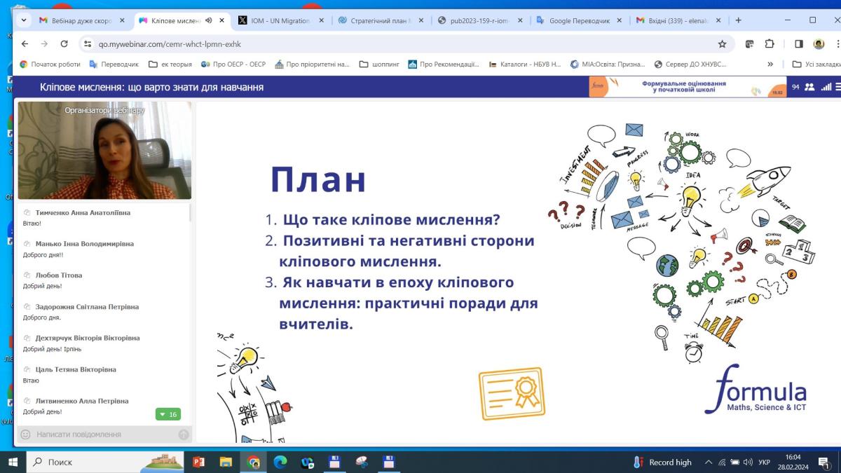Bookmark this page with the star icon
841x473 pixels.
click(722, 43)
